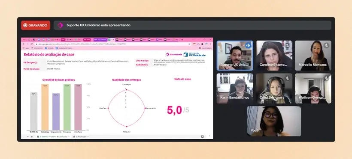Click the speaking audio indicator on Suporte's tile

pos(248,45)
